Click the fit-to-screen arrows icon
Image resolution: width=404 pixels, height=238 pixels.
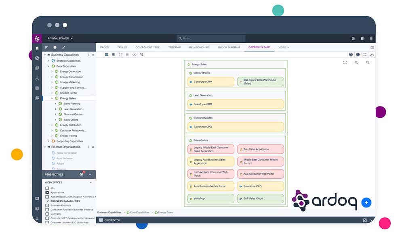[x=345, y=63]
